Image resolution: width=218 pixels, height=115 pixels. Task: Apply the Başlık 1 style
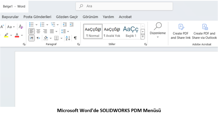131,31
